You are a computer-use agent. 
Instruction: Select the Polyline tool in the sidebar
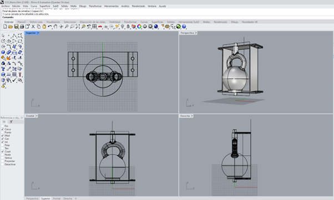pyautogui.click(x=14, y=35)
